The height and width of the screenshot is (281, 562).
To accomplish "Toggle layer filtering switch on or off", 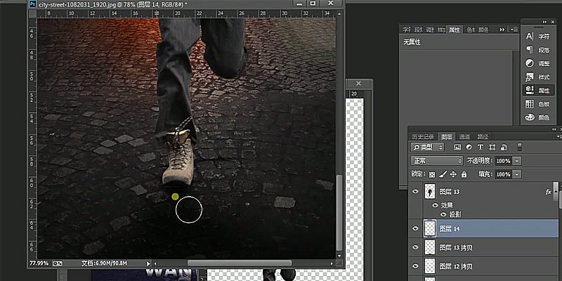I will point(519,147).
